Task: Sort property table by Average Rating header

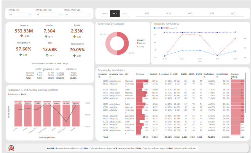Action: (235, 75)
